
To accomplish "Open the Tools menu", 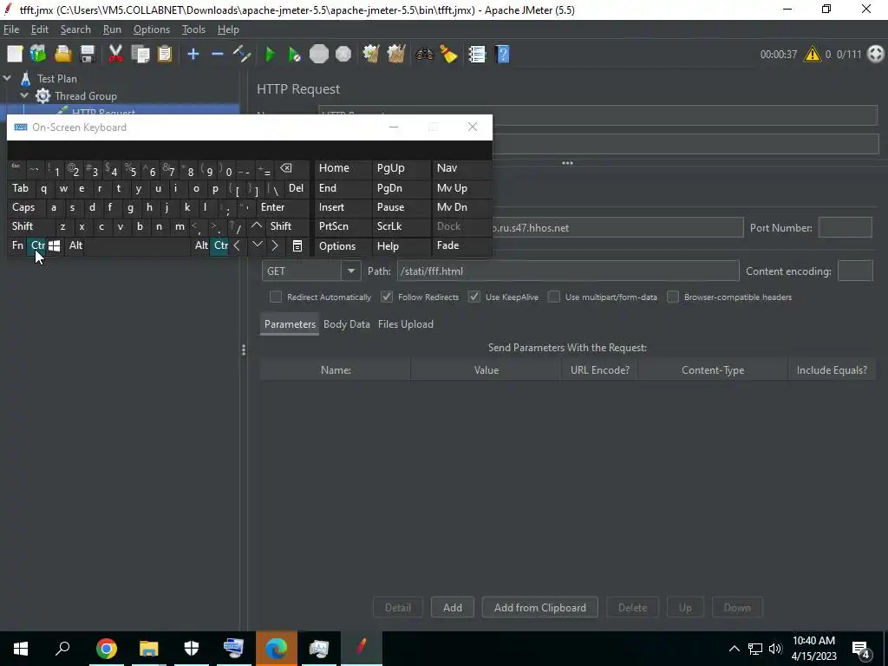I will pos(193,29).
